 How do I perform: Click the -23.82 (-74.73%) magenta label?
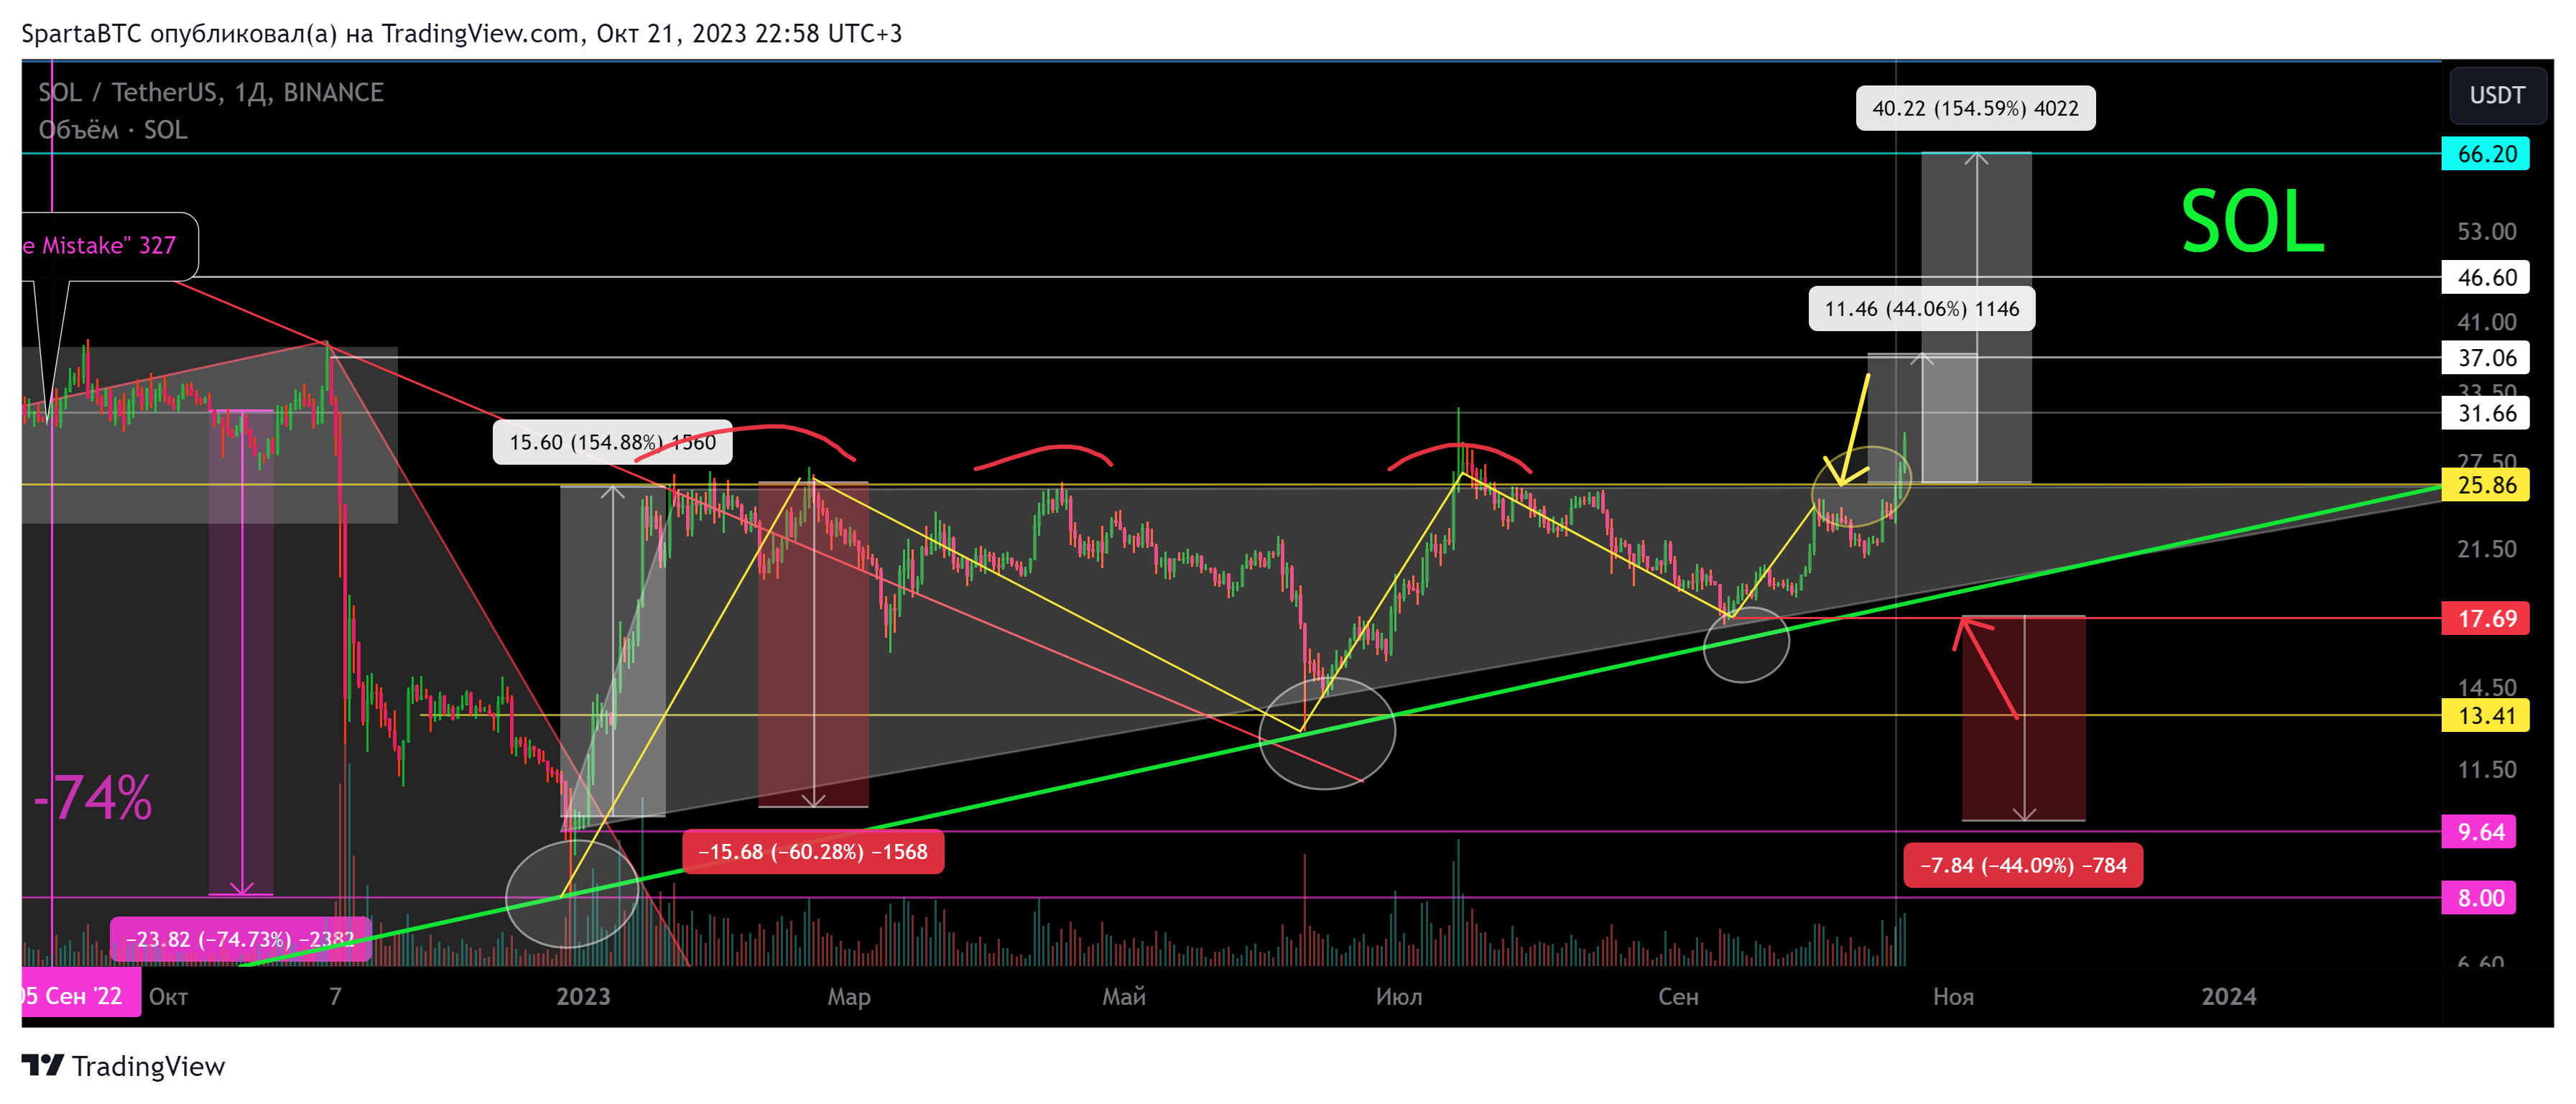point(240,939)
